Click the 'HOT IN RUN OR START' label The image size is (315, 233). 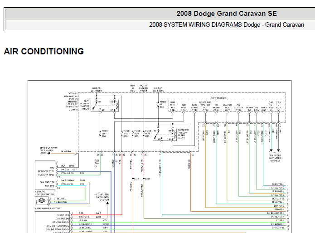pos(144,88)
